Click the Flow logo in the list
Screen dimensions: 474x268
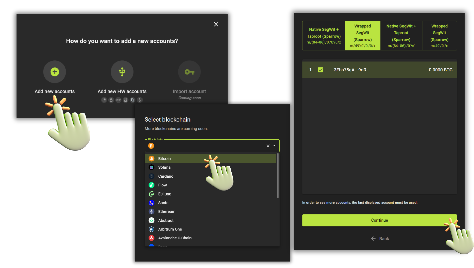point(151,185)
